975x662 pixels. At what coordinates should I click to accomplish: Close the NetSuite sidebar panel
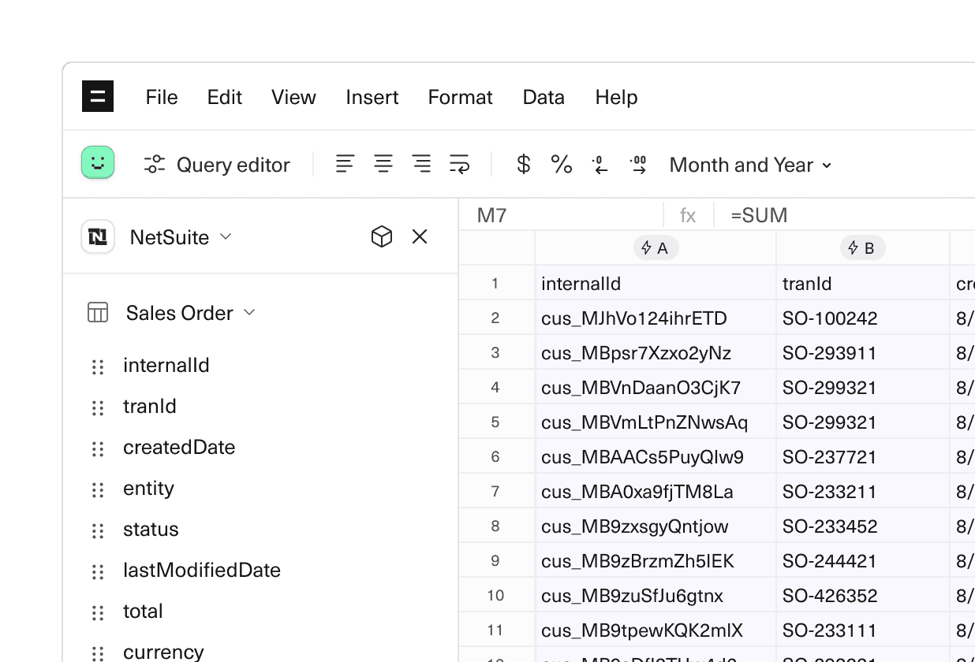(x=419, y=236)
